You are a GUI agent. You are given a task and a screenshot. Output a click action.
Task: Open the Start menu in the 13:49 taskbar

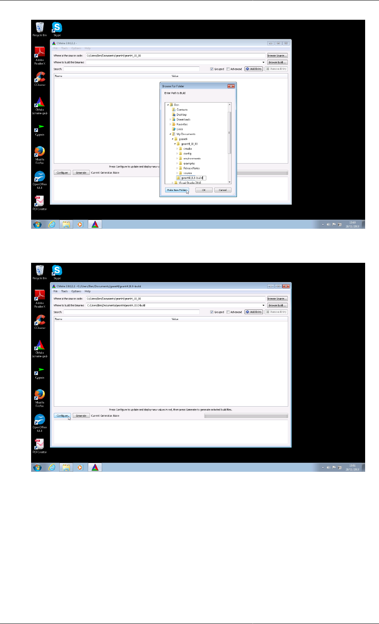point(37,224)
